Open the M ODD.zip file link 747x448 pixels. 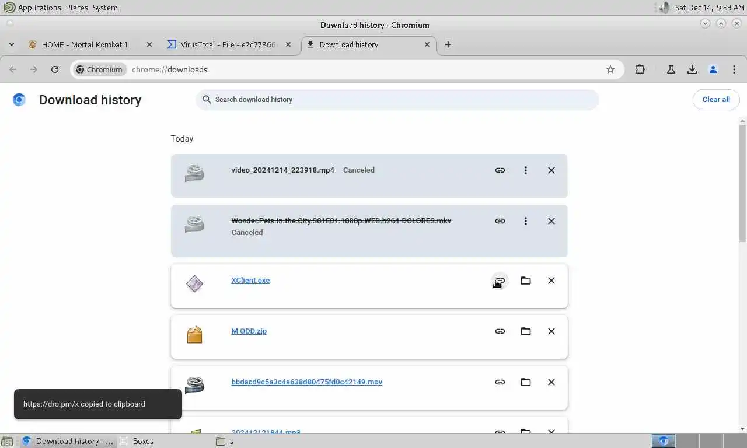click(249, 331)
